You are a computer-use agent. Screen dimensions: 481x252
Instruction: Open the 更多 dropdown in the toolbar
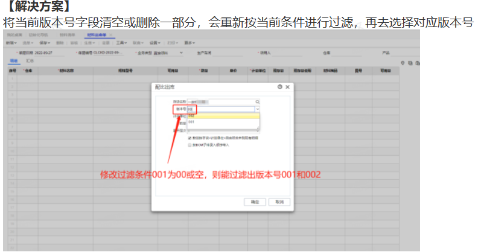point(190,43)
